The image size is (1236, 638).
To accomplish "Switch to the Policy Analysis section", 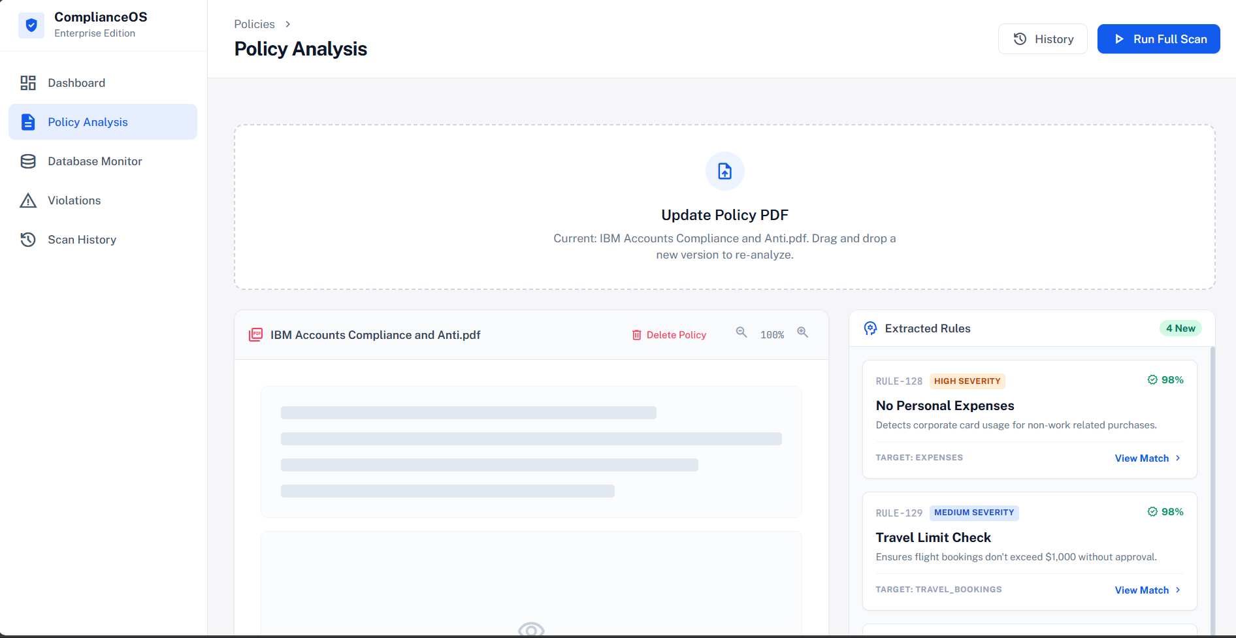I will point(88,122).
